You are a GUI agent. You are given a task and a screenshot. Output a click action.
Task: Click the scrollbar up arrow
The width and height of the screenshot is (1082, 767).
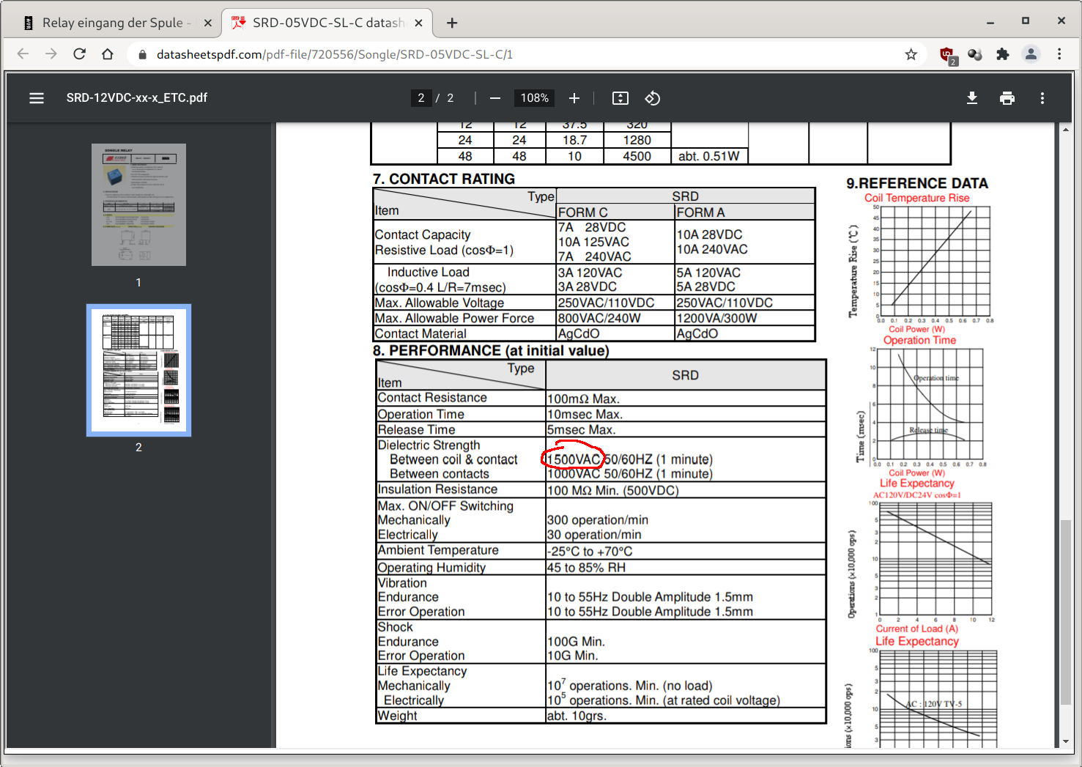[1066, 130]
